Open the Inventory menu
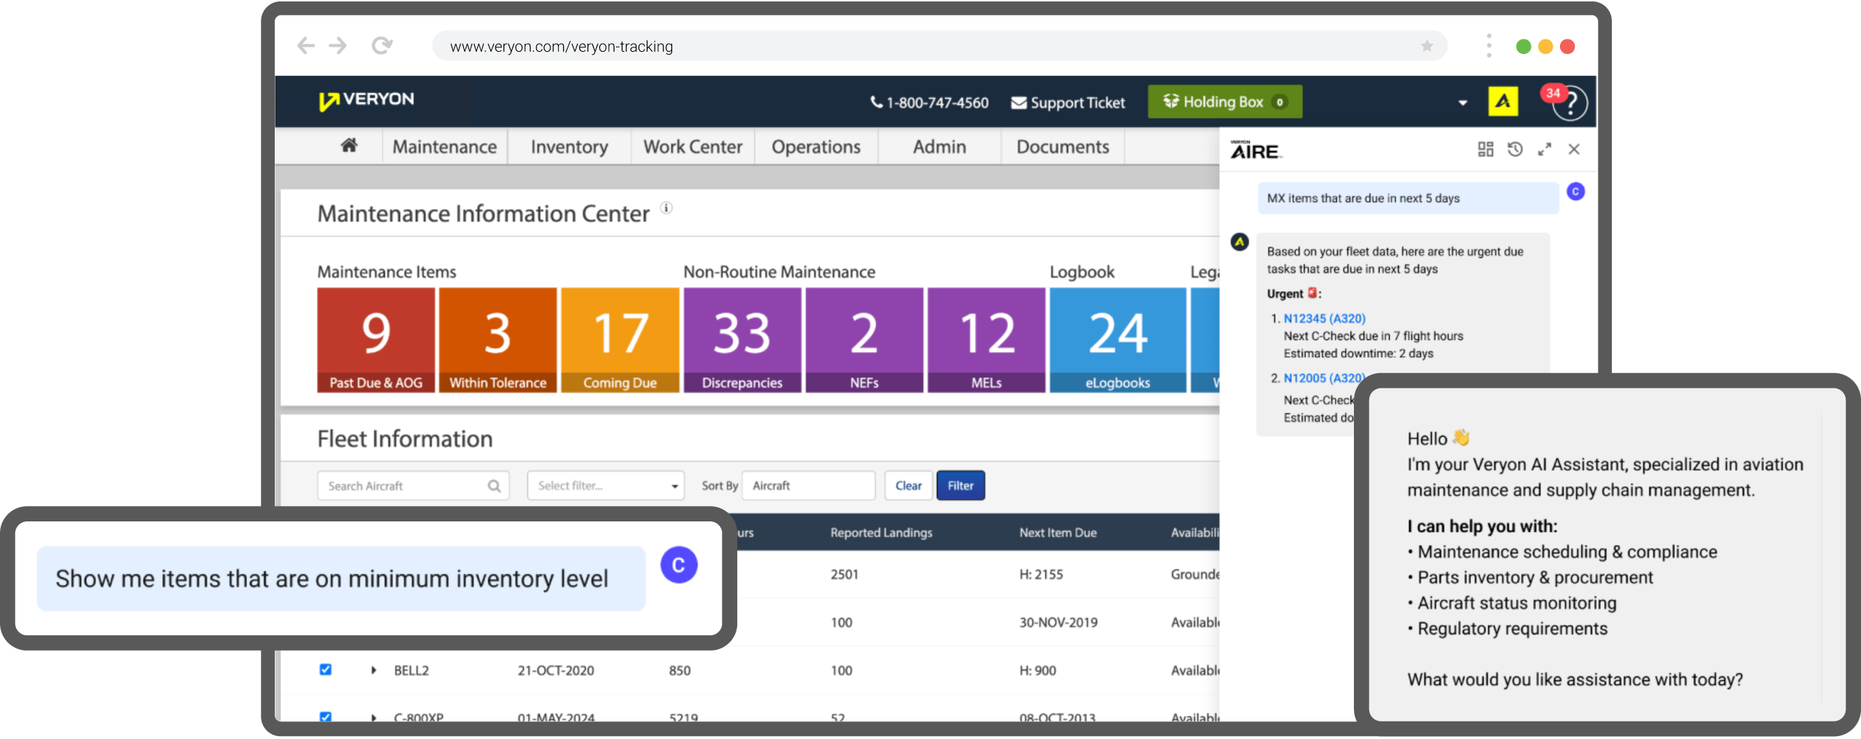The height and width of the screenshot is (739, 1861). point(568,147)
